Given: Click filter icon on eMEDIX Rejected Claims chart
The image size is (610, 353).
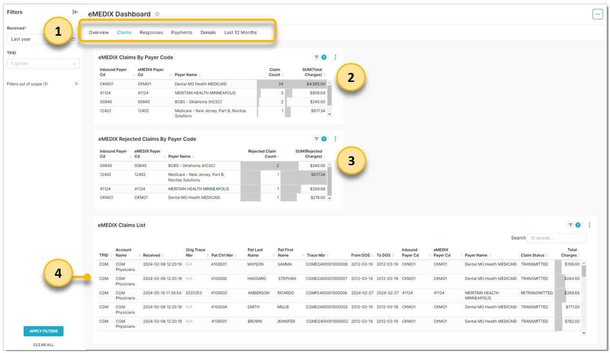Looking at the screenshot, I should coord(317,139).
